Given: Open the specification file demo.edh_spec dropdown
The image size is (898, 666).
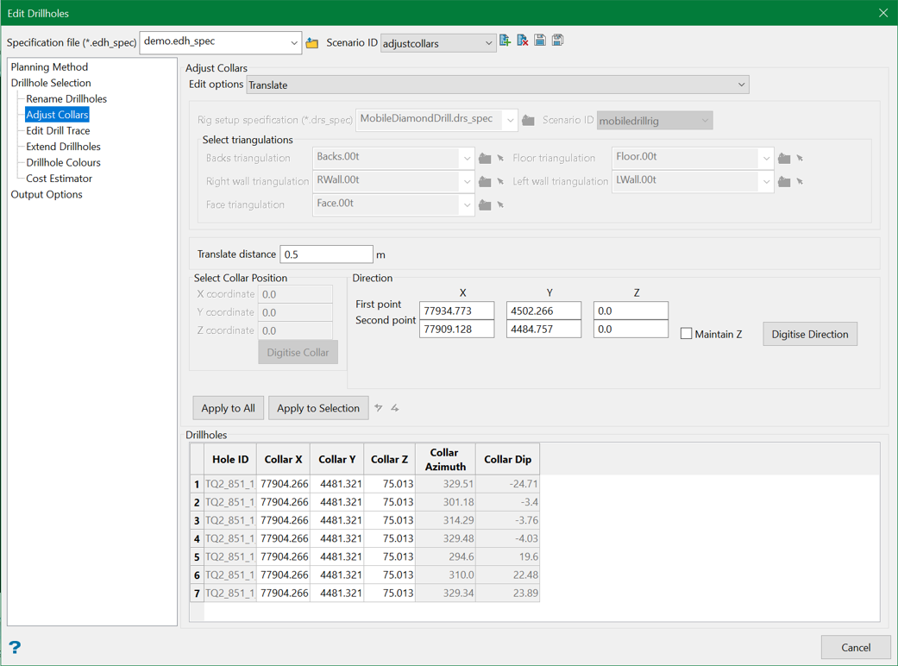Looking at the screenshot, I should pyautogui.click(x=293, y=42).
